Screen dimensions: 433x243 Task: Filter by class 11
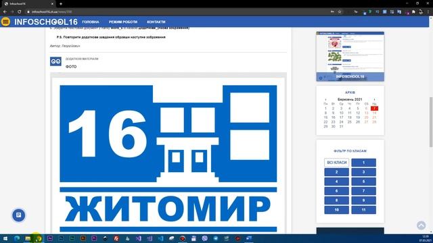(x=363, y=210)
